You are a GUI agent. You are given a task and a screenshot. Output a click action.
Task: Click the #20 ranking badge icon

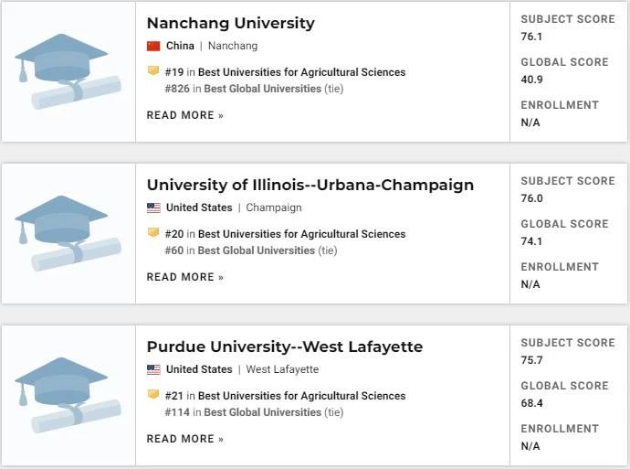[x=153, y=233]
